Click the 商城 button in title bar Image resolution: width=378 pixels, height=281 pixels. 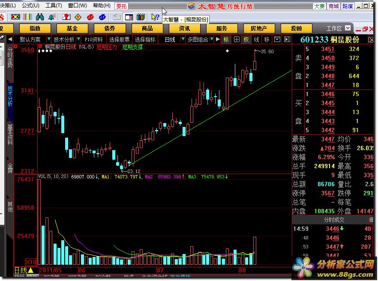point(333,6)
